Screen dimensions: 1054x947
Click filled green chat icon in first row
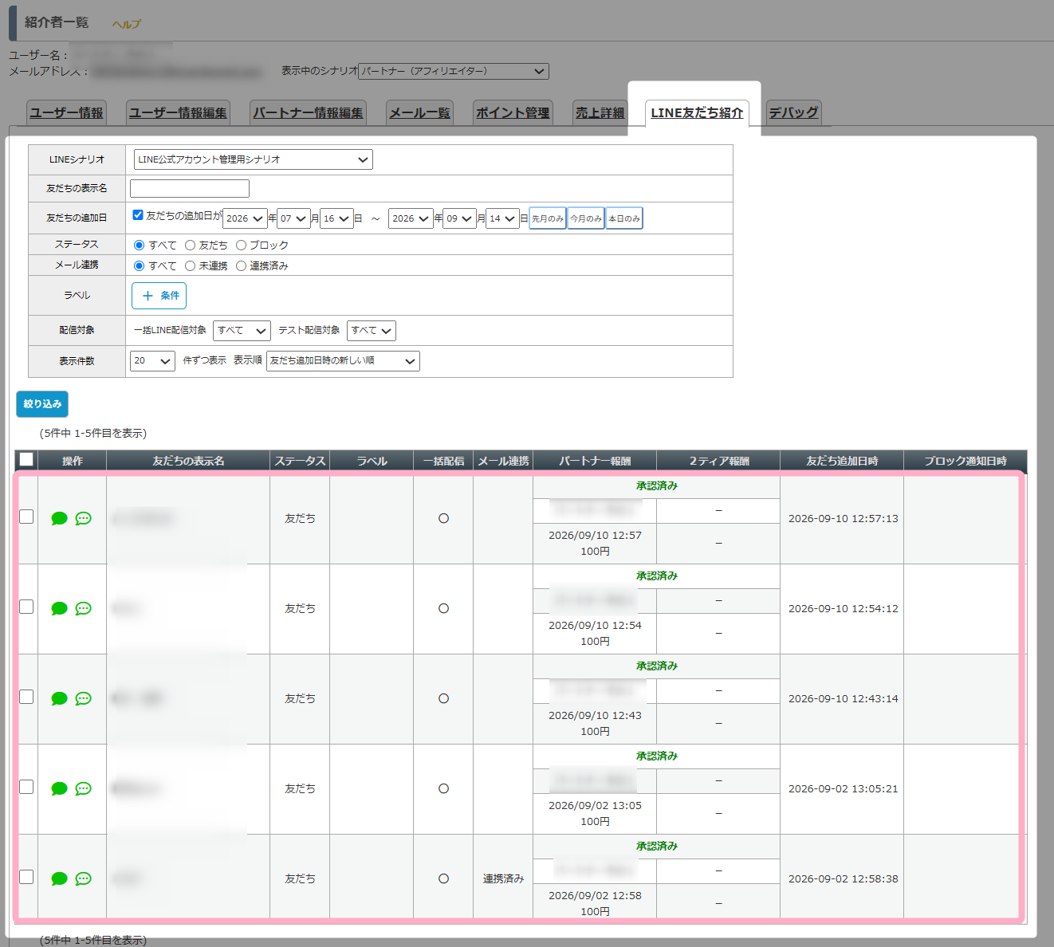[x=59, y=519]
